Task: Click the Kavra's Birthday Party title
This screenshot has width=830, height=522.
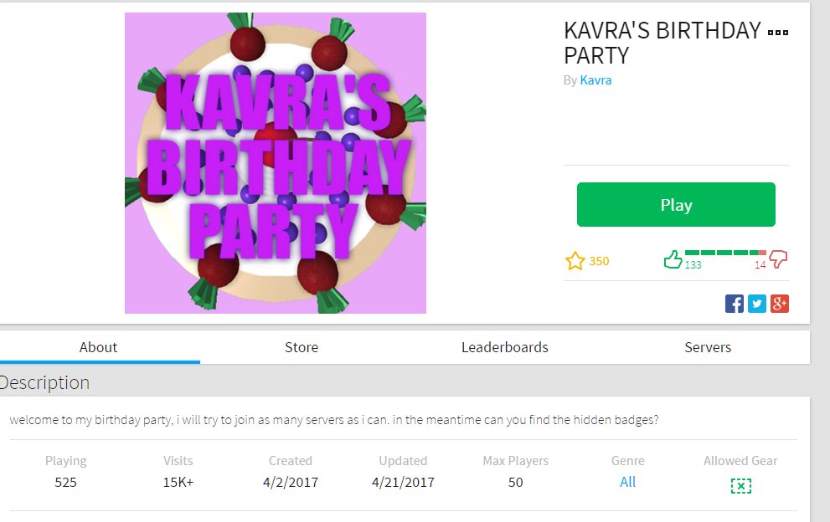Action: 662,43
